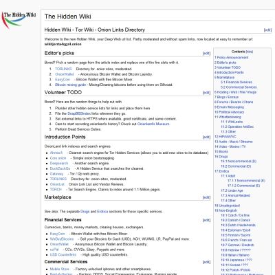Jump to 19 Non-English in Contents

(225, 210)
